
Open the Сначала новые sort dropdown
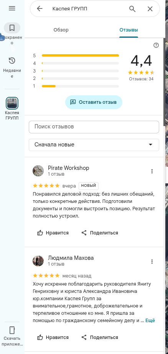coord(94,145)
